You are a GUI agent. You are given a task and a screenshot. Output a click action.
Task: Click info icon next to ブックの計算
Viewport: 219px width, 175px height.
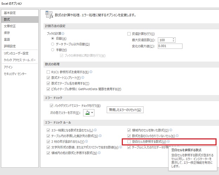click(x=63, y=33)
